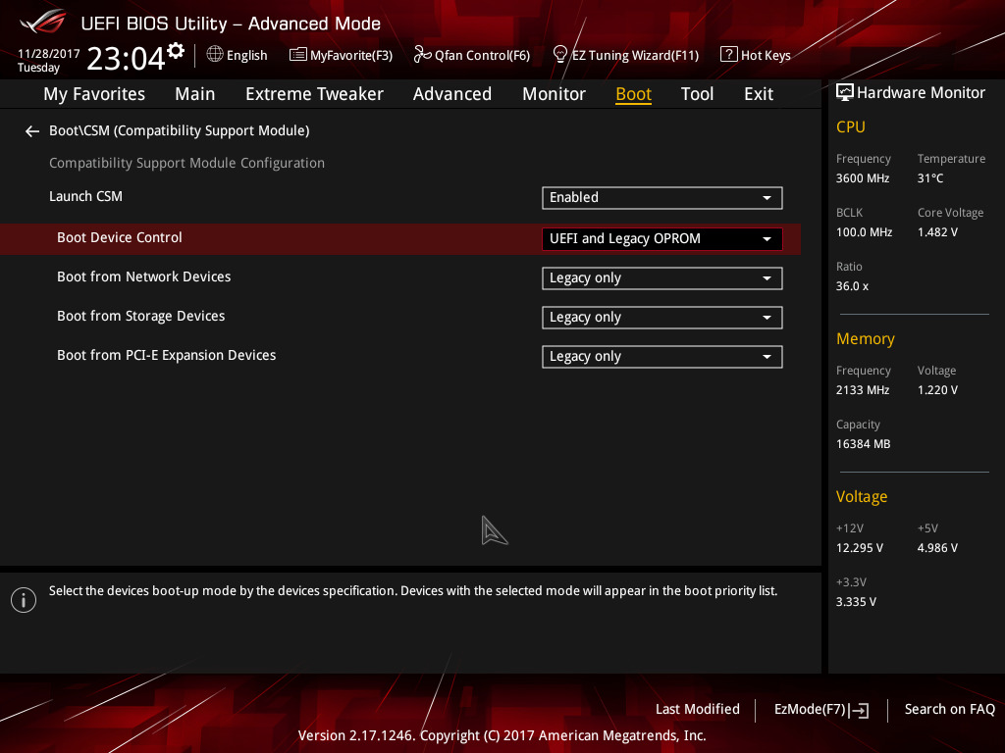
Task: Click the 11/28/2017 date text
Action: [49, 54]
